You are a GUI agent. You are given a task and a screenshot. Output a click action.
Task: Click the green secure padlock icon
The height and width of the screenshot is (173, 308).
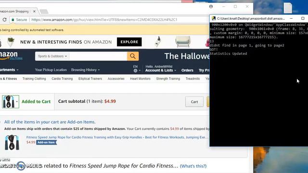13,20
